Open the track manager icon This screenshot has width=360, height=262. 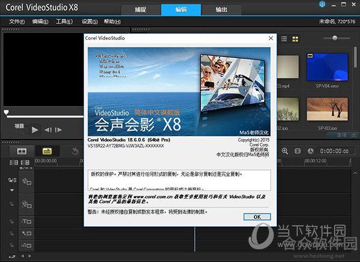(x=25, y=163)
